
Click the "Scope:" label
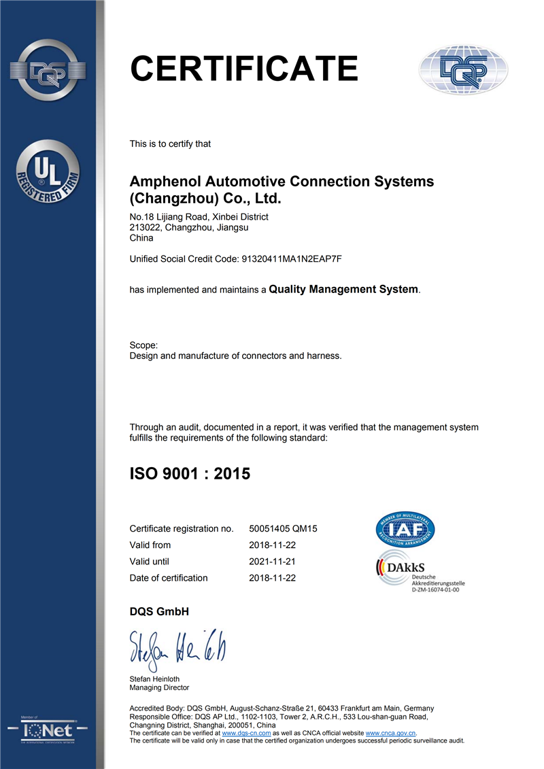143,345
